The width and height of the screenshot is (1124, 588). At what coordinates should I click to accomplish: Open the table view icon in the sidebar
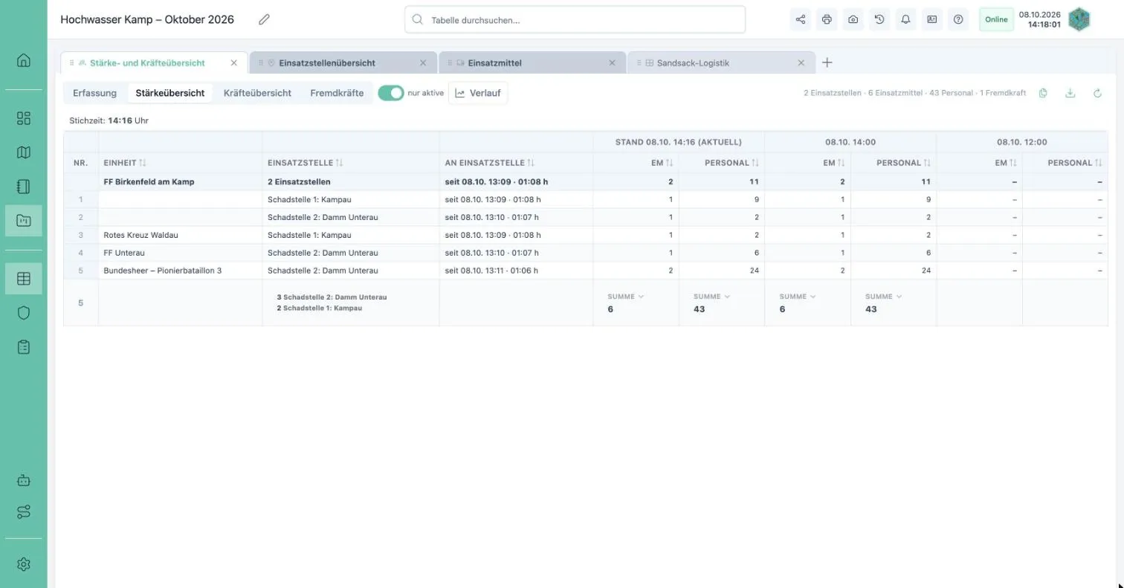coord(24,279)
